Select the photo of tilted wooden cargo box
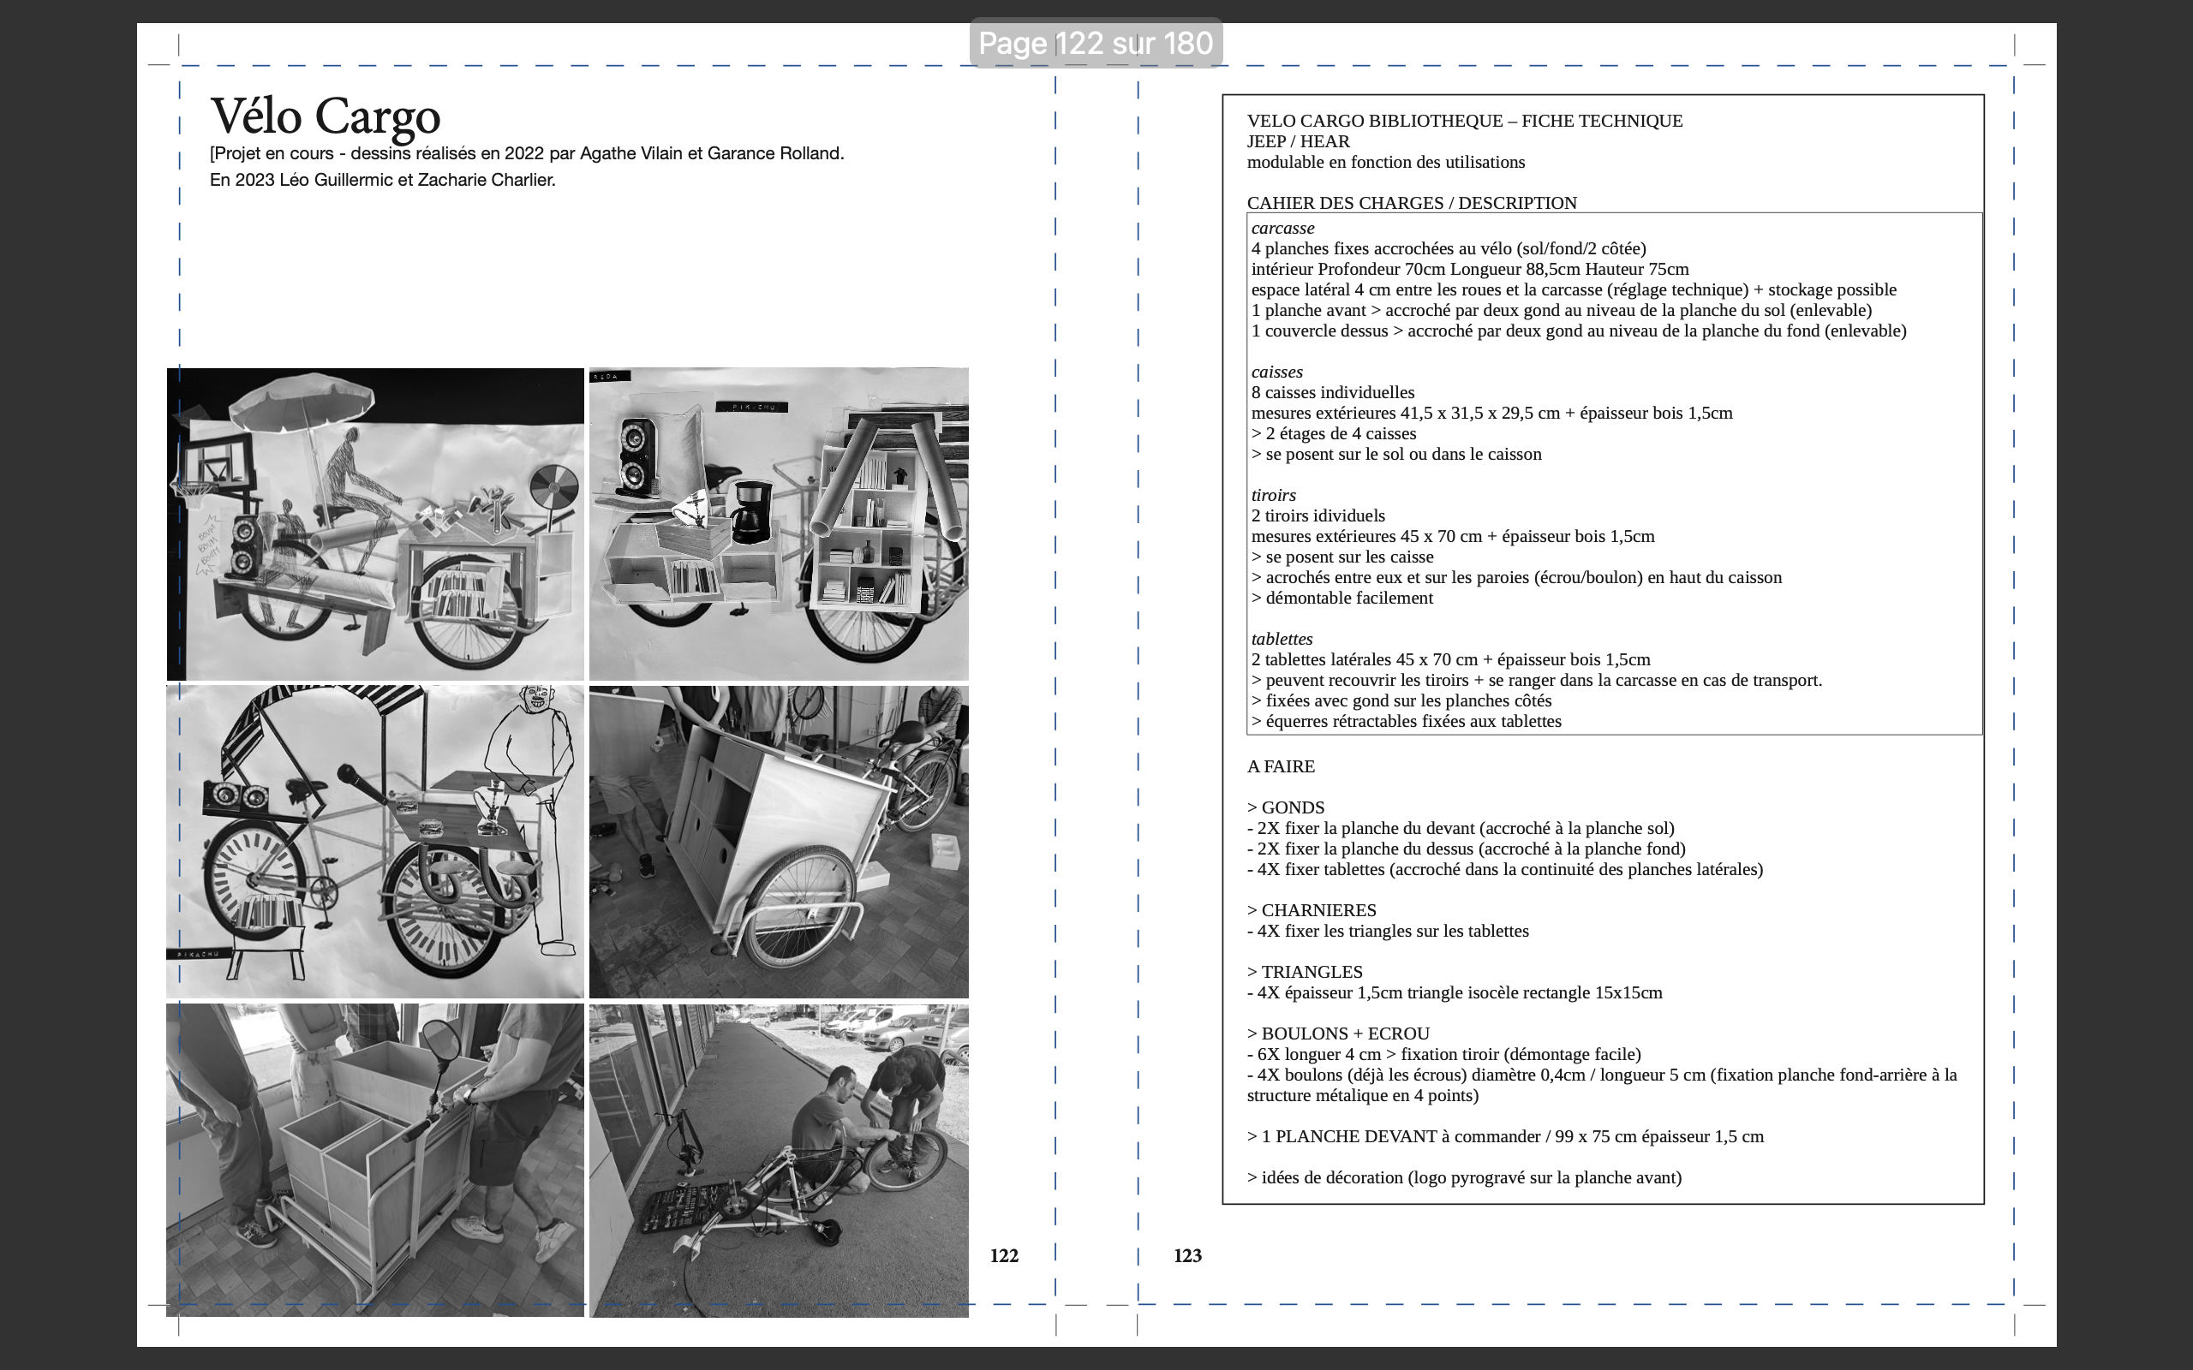The height and width of the screenshot is (1370, 2193). [x=779, y=841]
